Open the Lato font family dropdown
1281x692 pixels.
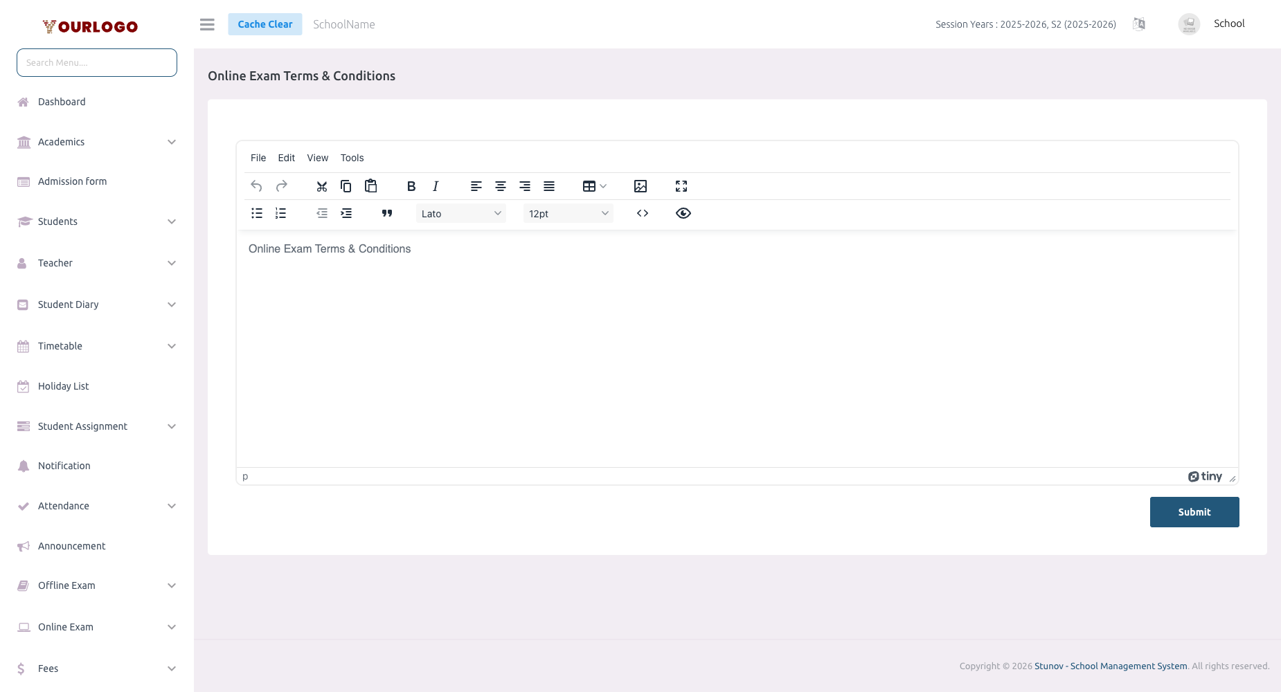(460, 213)
